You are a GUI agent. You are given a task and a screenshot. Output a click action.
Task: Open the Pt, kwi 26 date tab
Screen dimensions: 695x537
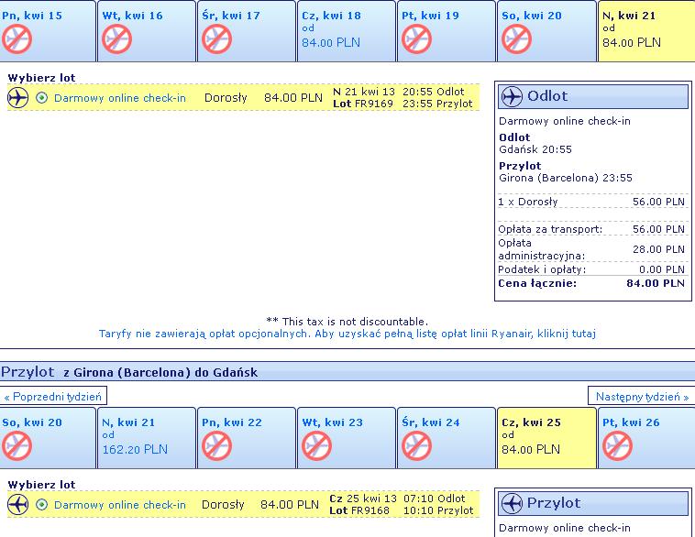(x=646, y=438)
